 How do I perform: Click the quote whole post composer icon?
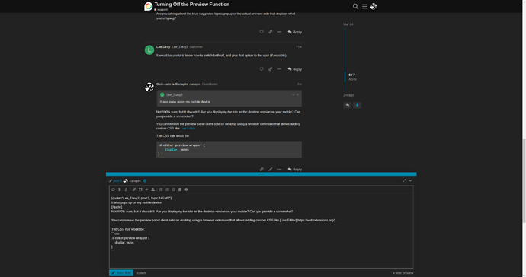113,189
